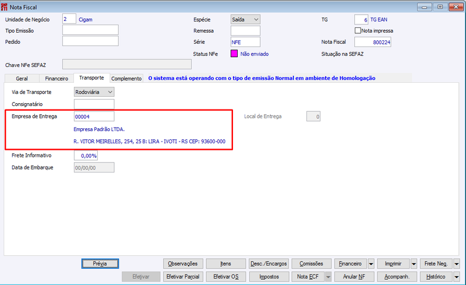Screen dimensions: 466x285
Task: Click the Imprimir button
Action: [393, 263]
